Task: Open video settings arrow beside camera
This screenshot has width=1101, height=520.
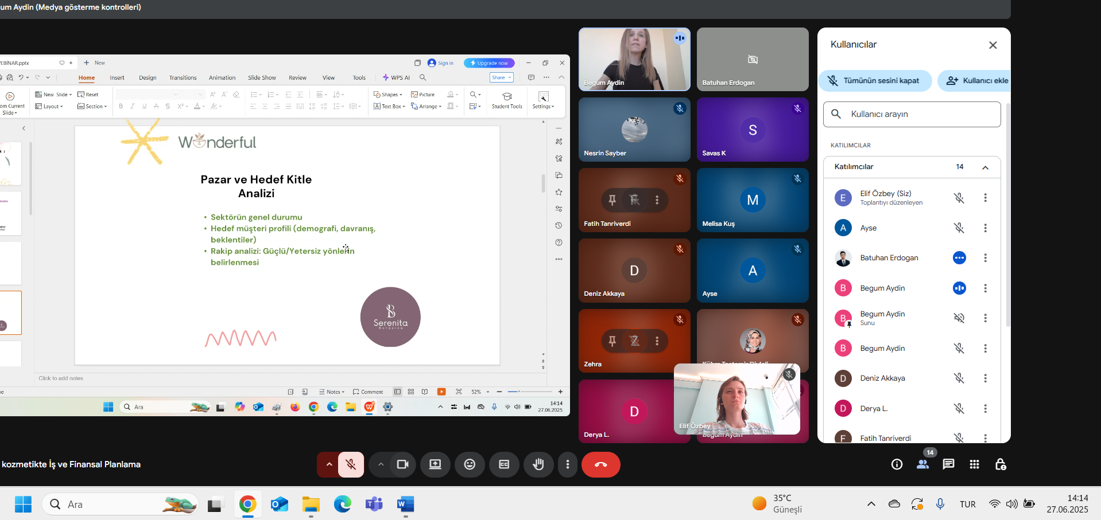Action: click(x=381, y=464)
